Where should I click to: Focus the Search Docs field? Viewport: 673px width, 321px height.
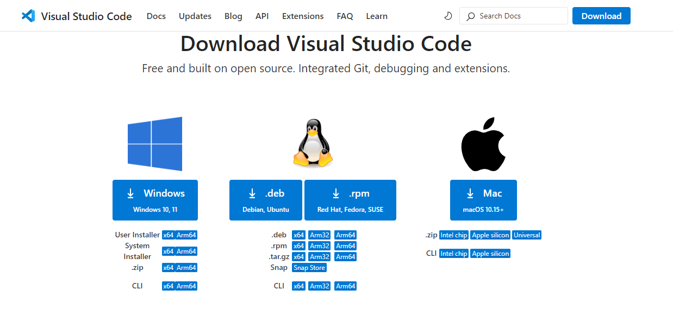pos(514,16)
